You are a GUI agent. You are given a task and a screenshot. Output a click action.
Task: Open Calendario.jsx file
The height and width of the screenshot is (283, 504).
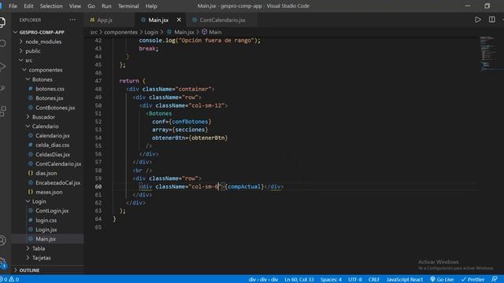(x=47, y=135)
